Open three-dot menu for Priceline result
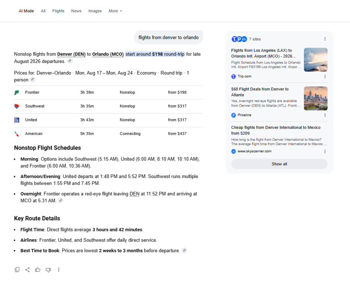This screenshot has height=281, width=350. [325, 115]
